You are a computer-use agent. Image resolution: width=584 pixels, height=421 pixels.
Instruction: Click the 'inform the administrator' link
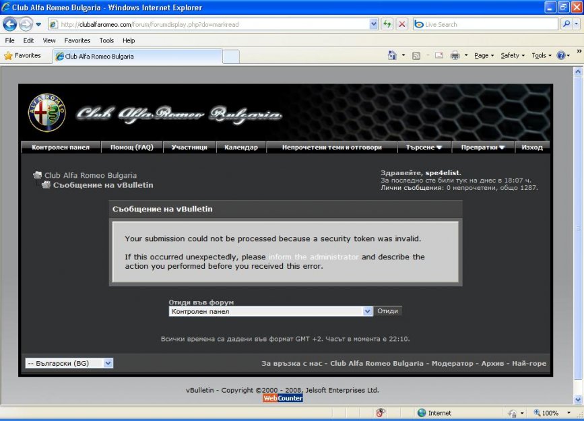coord(313,257)
